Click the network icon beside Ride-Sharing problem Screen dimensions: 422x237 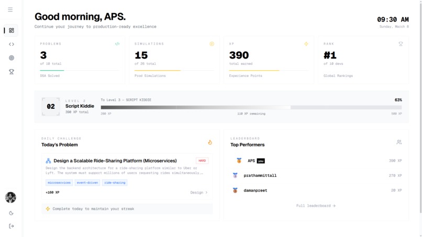pos(48,161)
